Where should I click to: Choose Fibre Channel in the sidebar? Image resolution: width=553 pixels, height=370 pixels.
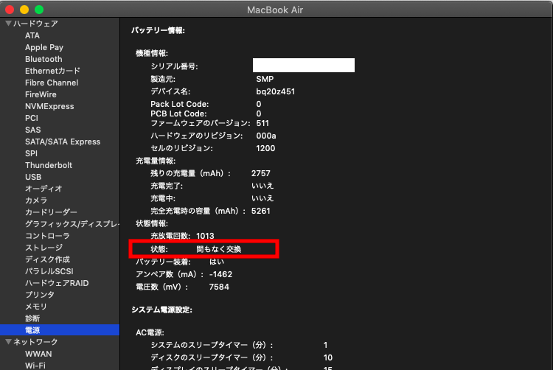pyautogui.click(x=52, y=83)
